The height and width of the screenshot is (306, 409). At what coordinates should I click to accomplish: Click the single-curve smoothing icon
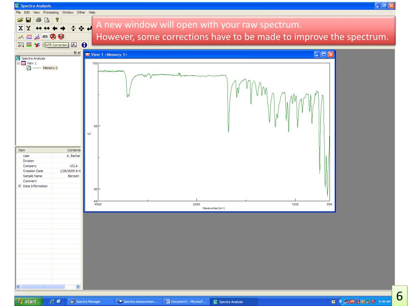(x=21, y=37)
